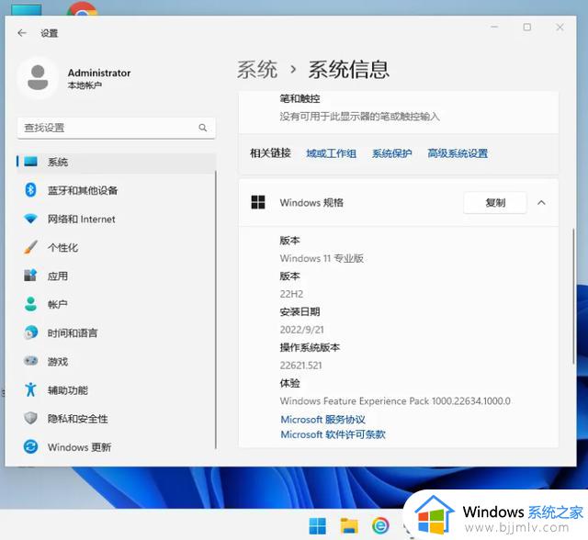Select 系统 in the settings sidebar
This screenshot has height=540, width=588.
click(117, 162)
